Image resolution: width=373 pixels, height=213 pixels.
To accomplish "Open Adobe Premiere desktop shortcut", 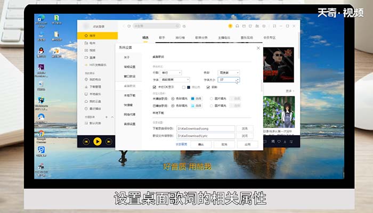I will pos(41,71).
